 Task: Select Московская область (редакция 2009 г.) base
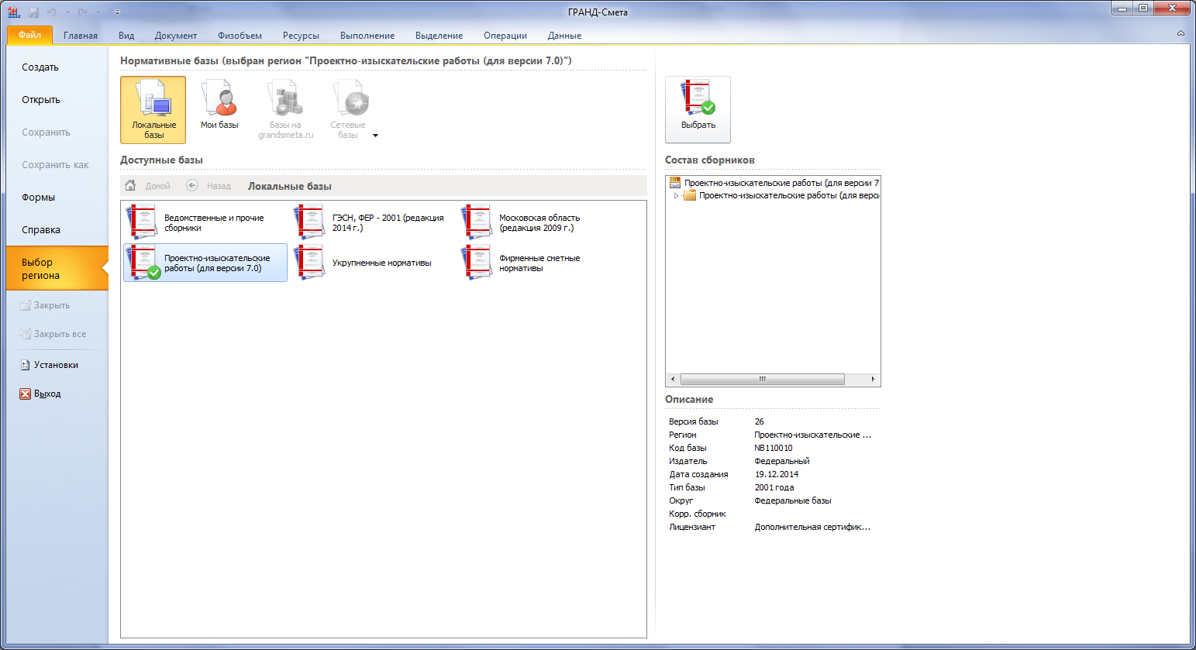[539, 222]
